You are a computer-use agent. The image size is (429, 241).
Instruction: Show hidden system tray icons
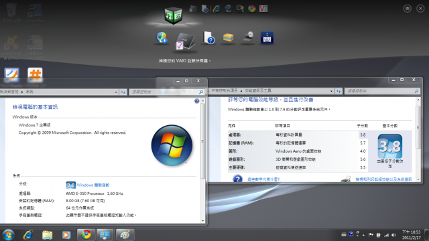pos(363,235)
